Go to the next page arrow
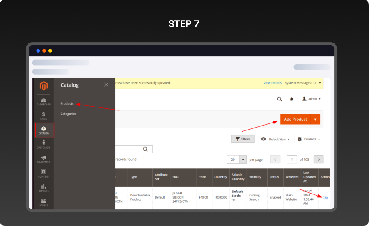Screen dimensions: 369x226 319,160
